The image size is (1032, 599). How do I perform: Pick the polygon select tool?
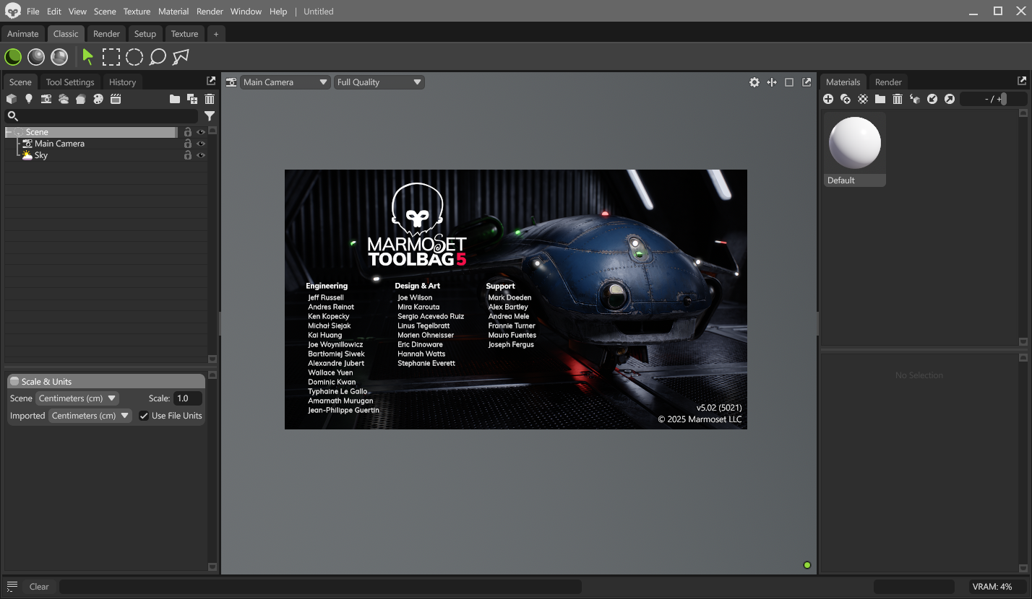pyautogui.click(x=181, y=56)
